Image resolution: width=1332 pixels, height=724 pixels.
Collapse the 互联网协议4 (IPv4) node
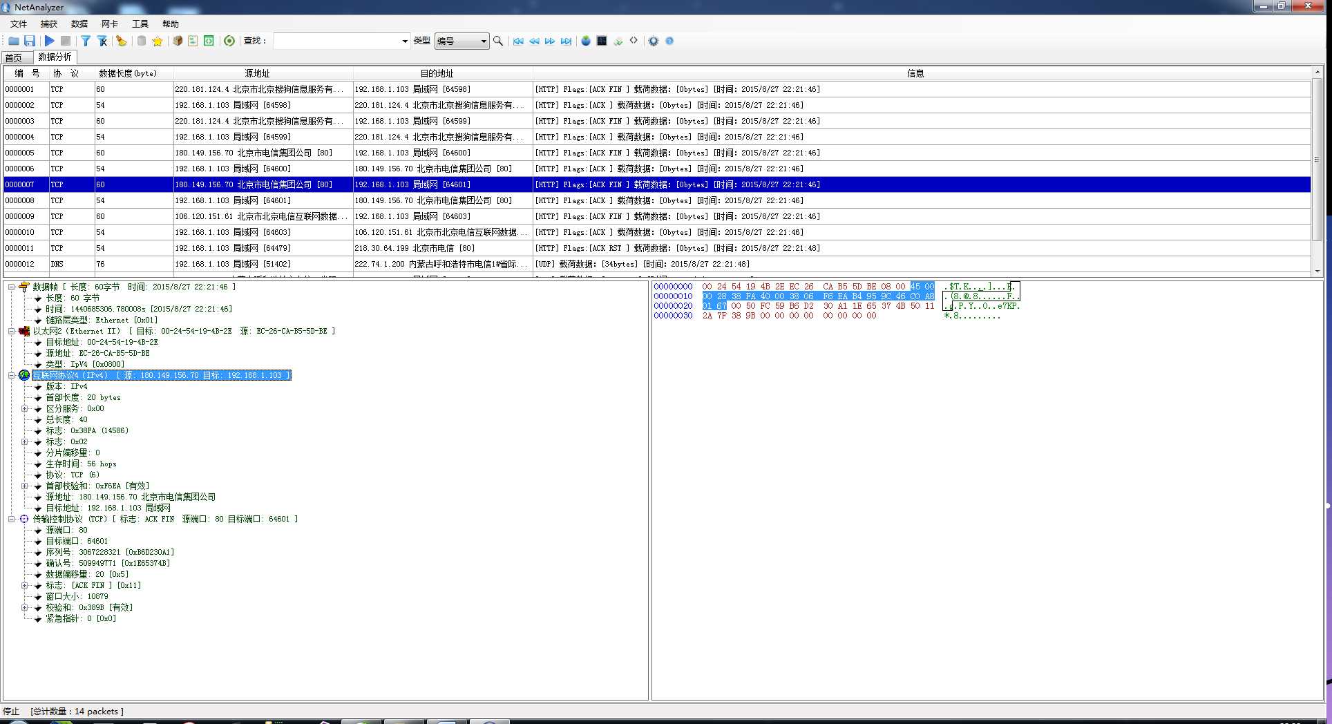click(x=11, y=375)
